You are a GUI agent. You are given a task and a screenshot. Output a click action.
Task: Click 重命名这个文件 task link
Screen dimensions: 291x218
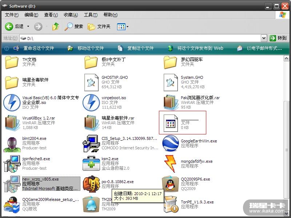coord(34,48)
